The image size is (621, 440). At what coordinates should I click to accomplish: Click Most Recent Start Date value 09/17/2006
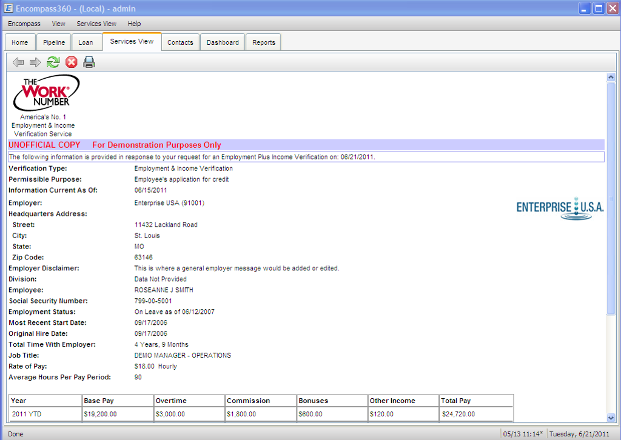[150, 322]
